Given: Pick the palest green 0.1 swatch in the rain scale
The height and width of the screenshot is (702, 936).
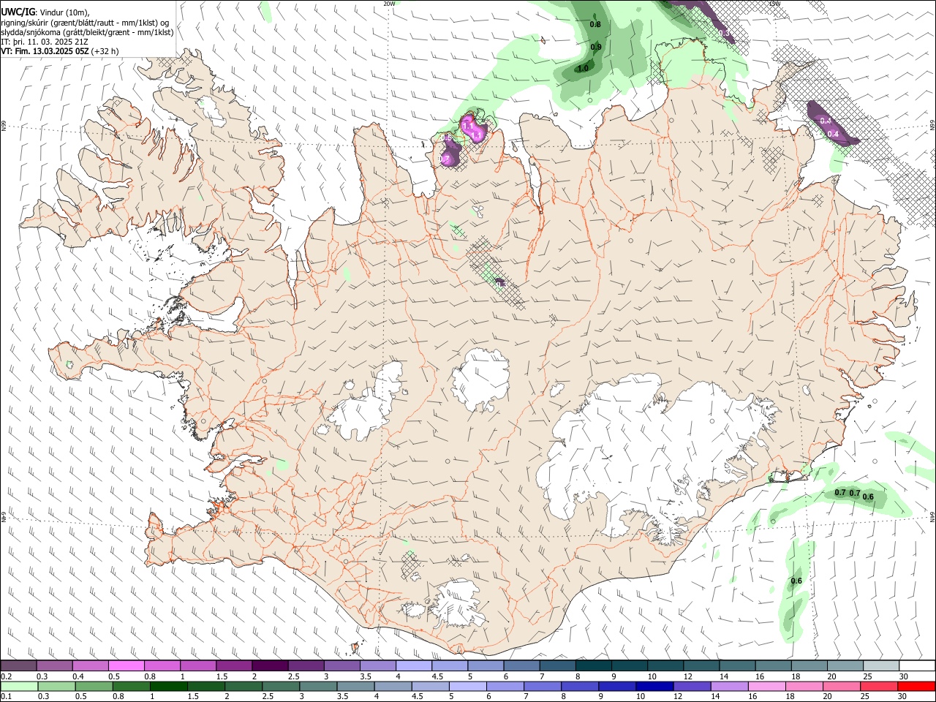Looking at the screenshot, I should 19,687.
